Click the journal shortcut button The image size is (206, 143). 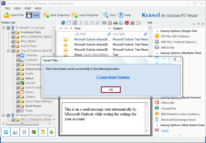pyautogui.click(x=34, y=132)
